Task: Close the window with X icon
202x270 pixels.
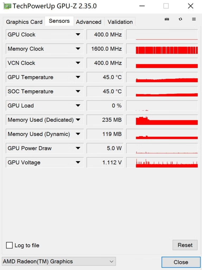Action: coord(190,6)
